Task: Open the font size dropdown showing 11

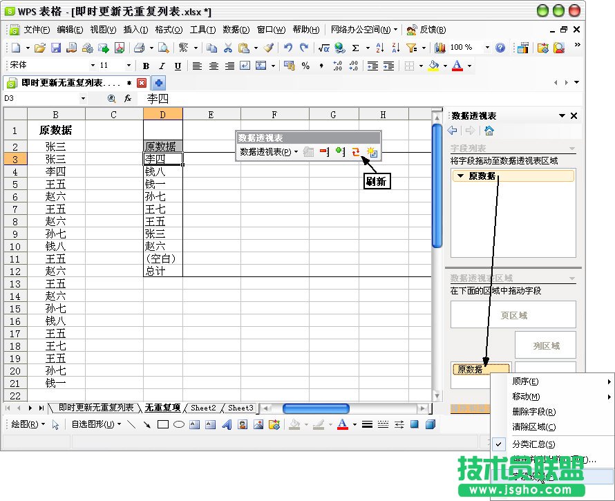Action: coord(128,66)
